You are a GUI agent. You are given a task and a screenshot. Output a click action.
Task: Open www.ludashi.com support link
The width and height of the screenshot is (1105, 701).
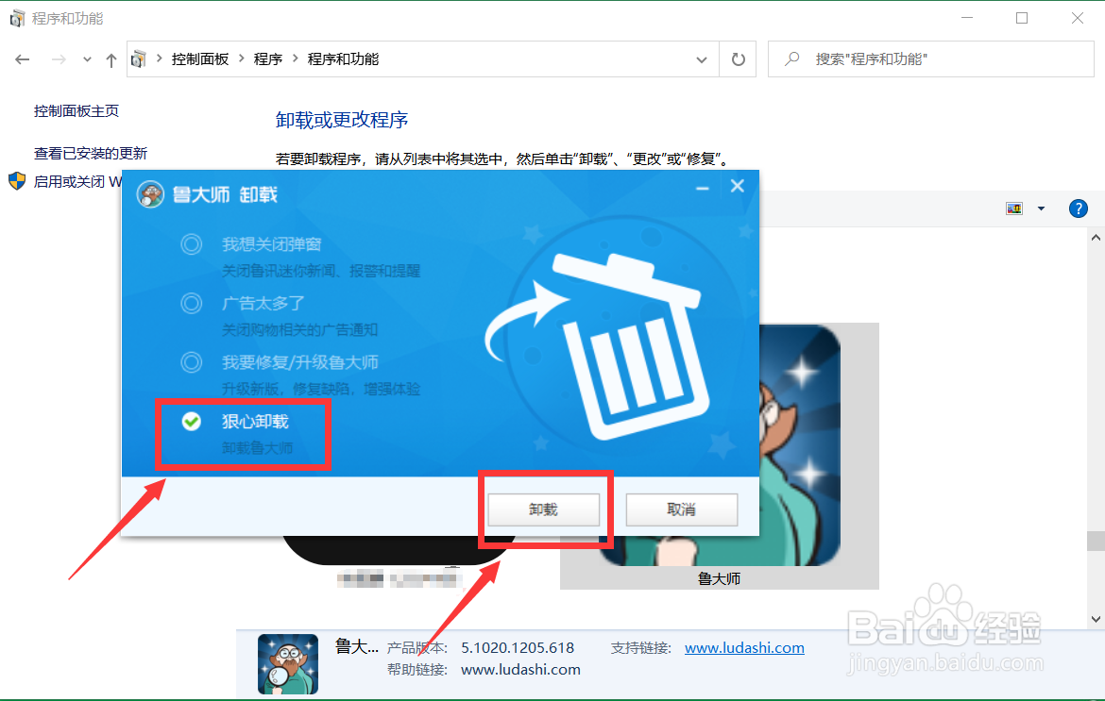[x=744, y=647]
